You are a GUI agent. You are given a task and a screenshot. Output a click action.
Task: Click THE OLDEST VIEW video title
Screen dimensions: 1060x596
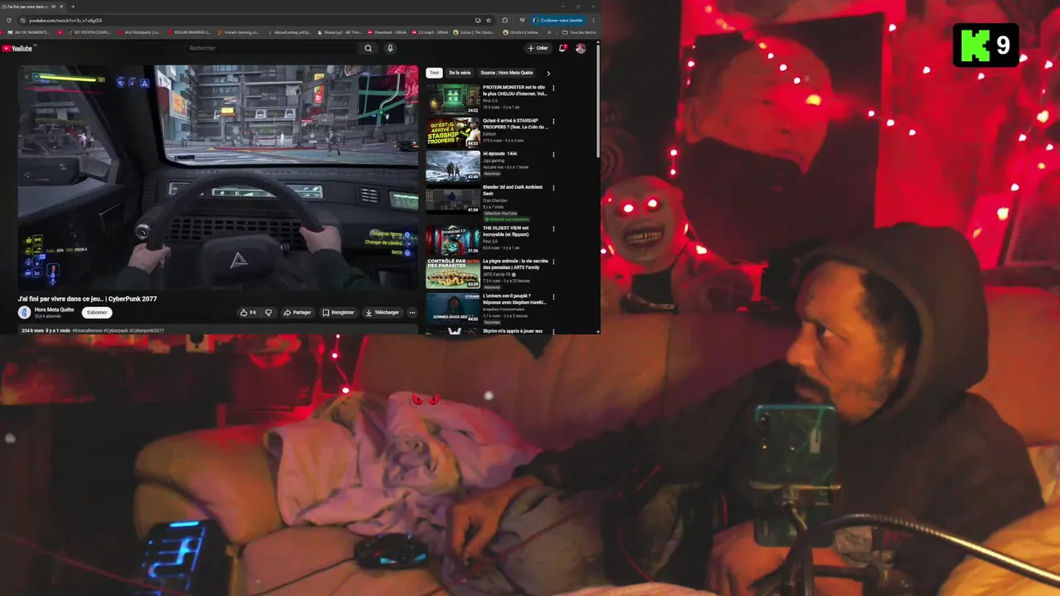coord(506,231)
